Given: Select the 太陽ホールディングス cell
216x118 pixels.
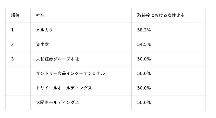Looking at the screenshot, I should (58, 103).
